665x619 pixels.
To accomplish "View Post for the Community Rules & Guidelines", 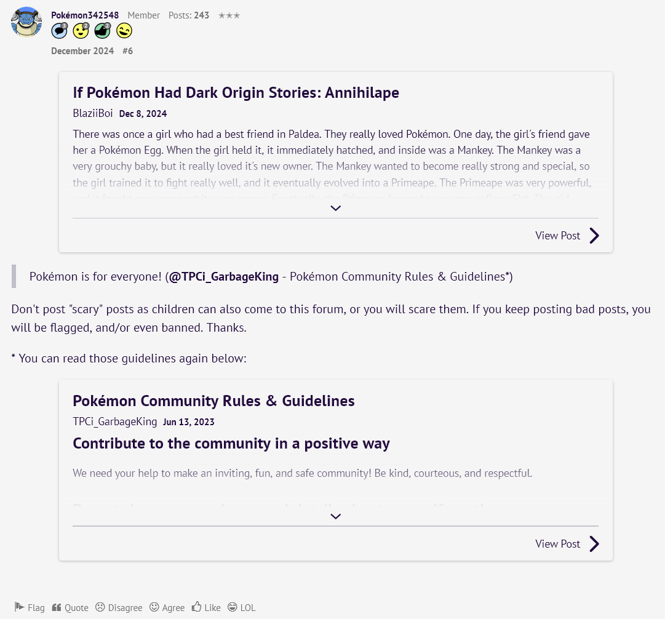I will click(x=557, y=544).
